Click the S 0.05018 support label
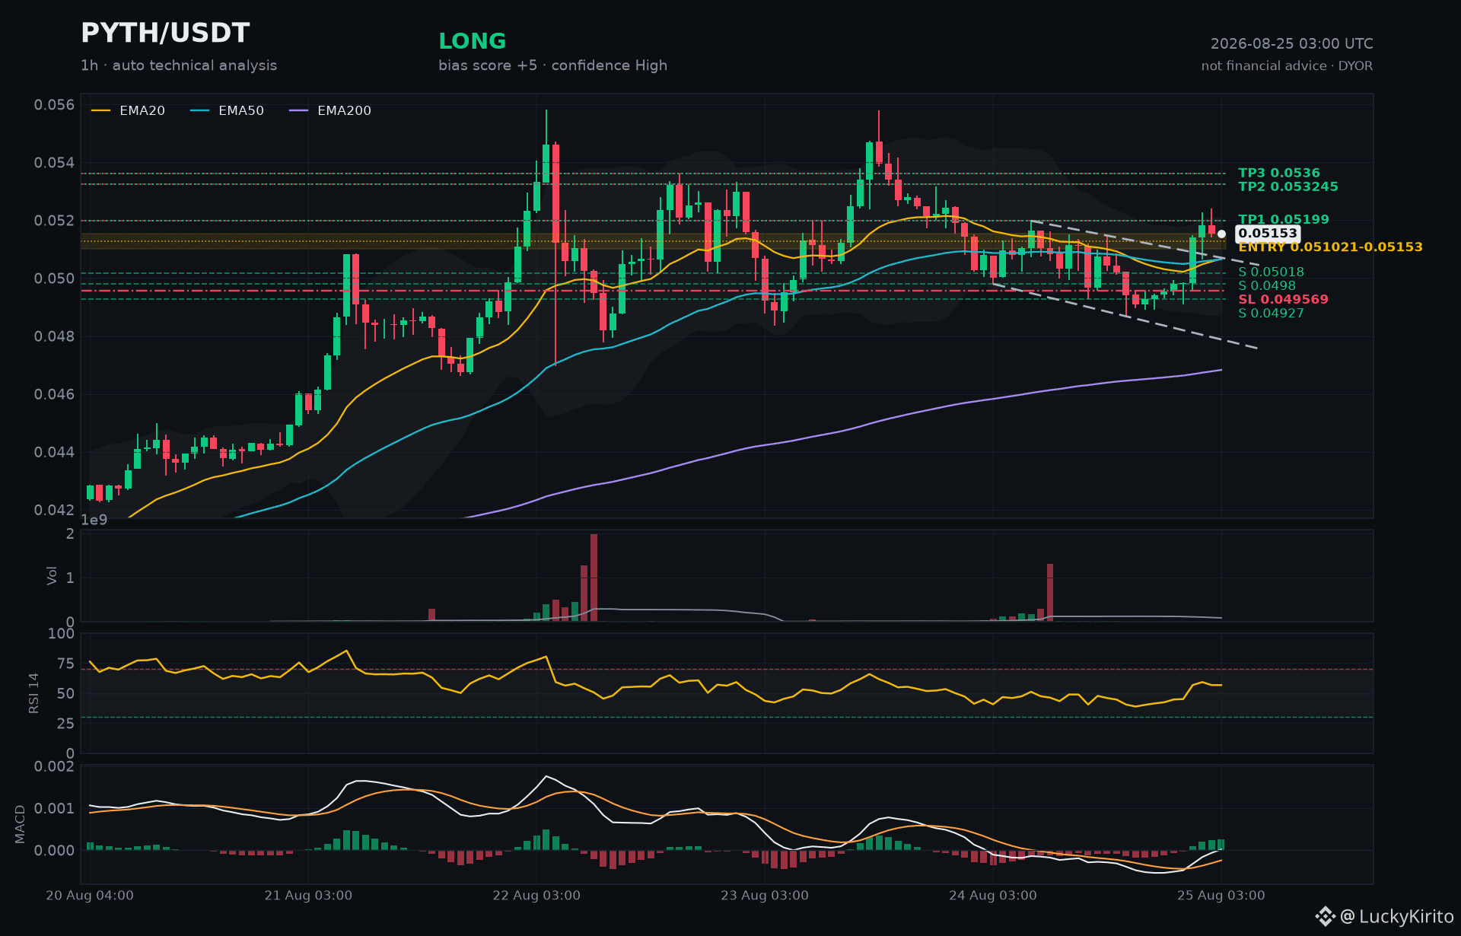The width and height of the screenshot is (1461, 936). tap(1271, 272)
